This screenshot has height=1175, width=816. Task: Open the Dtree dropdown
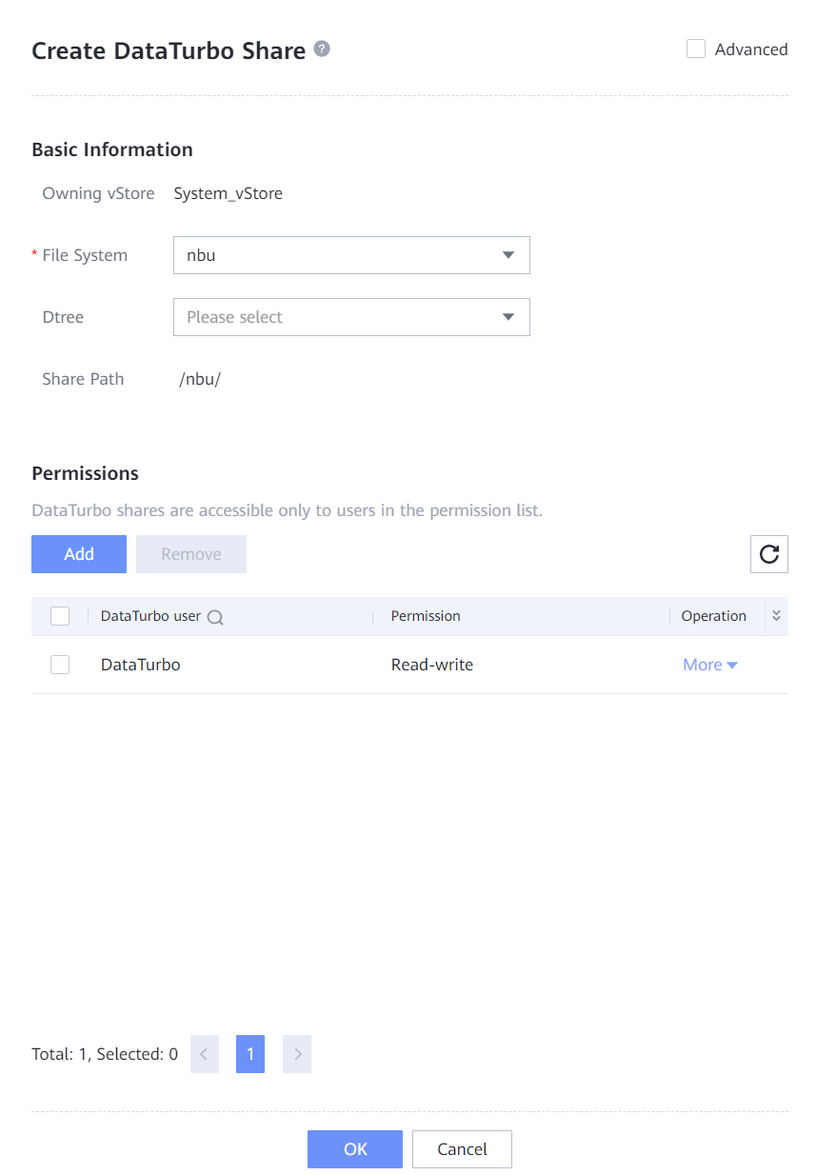[x=351, y=317]
